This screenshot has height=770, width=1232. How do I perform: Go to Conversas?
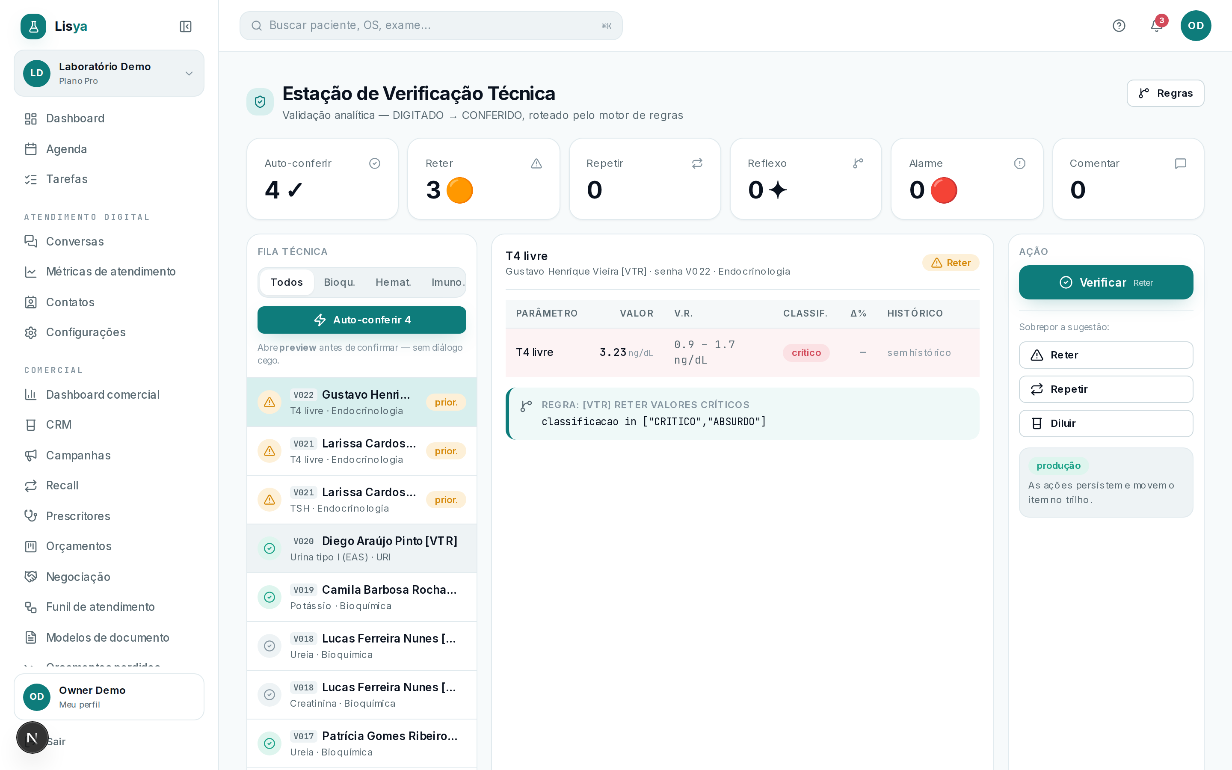(109, 241)
